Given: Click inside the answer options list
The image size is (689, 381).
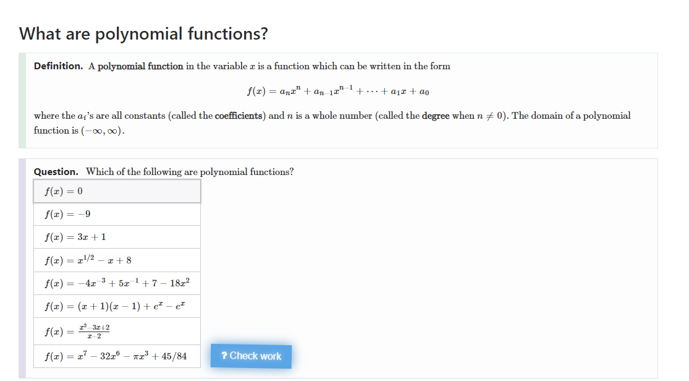Looking at the screenshot, I should [117, 272].
